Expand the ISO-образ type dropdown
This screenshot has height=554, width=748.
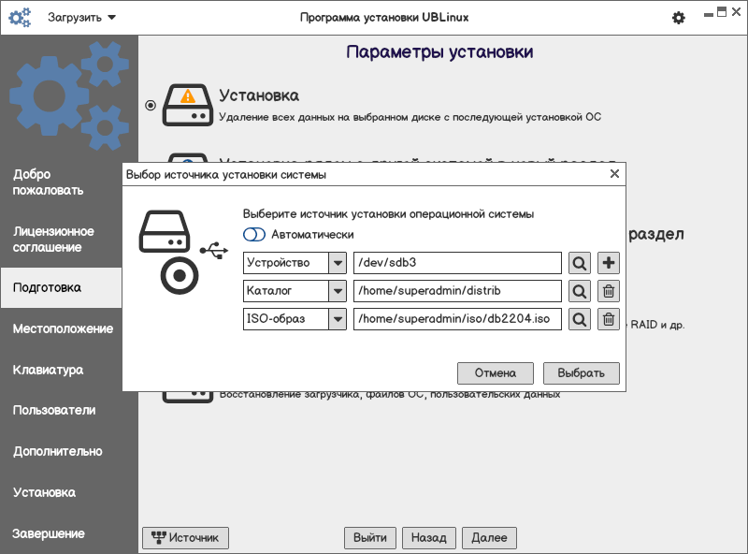tap(338, 319)
